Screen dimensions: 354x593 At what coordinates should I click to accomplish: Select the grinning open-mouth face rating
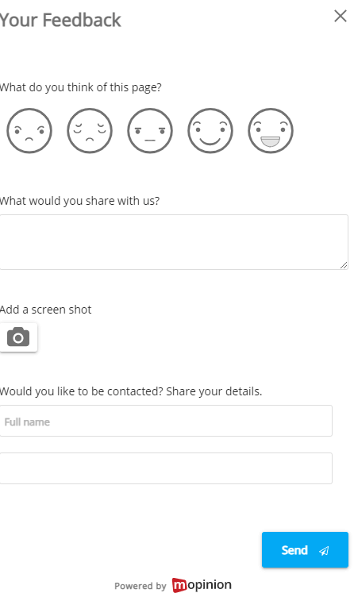click(271, 131)
